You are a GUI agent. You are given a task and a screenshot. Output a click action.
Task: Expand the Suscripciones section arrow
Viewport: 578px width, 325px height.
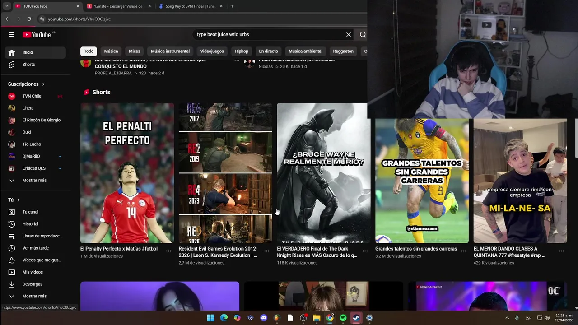pos(43,84)
